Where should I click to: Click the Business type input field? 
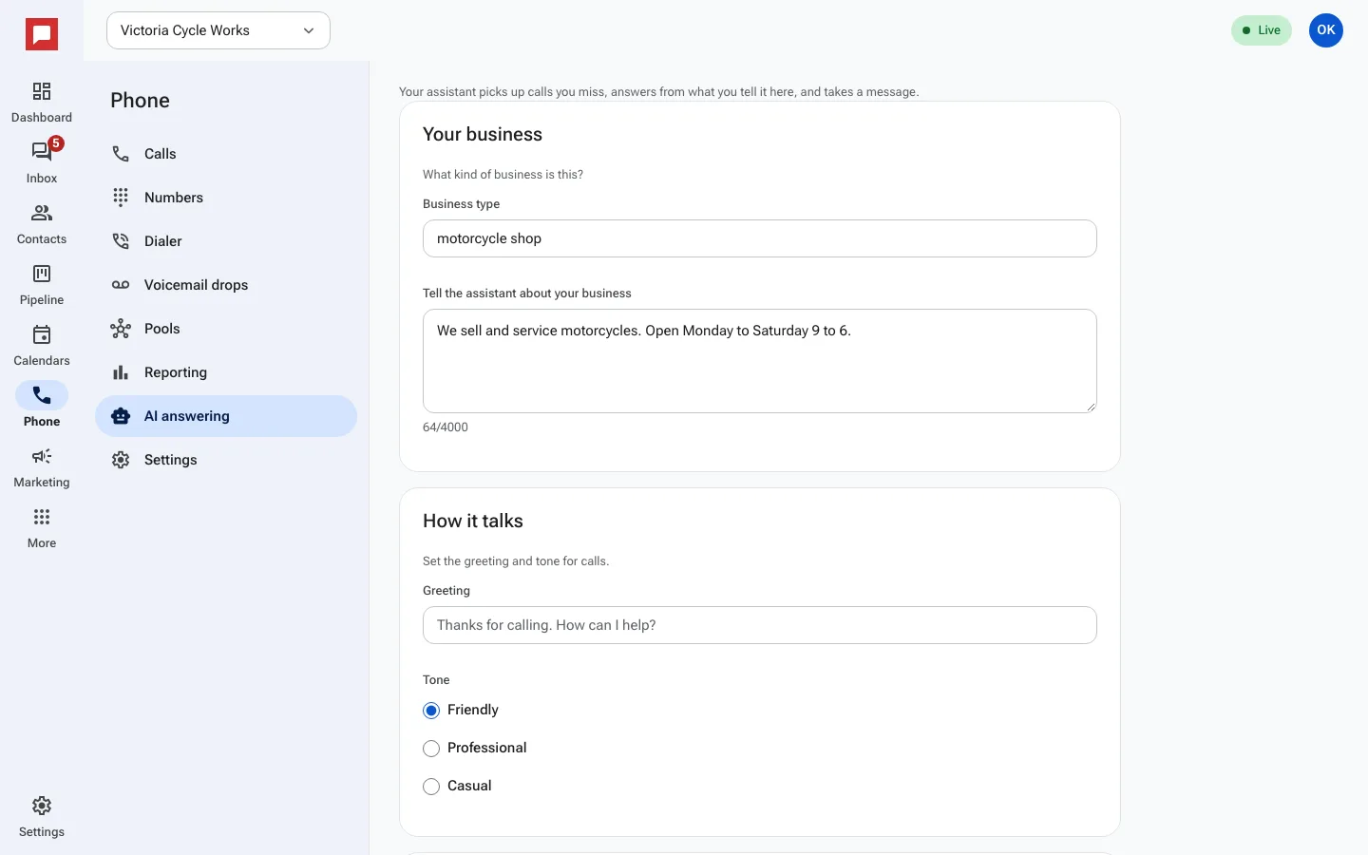(760, 238)
